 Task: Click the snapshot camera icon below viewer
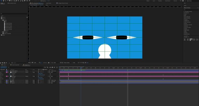49,63
